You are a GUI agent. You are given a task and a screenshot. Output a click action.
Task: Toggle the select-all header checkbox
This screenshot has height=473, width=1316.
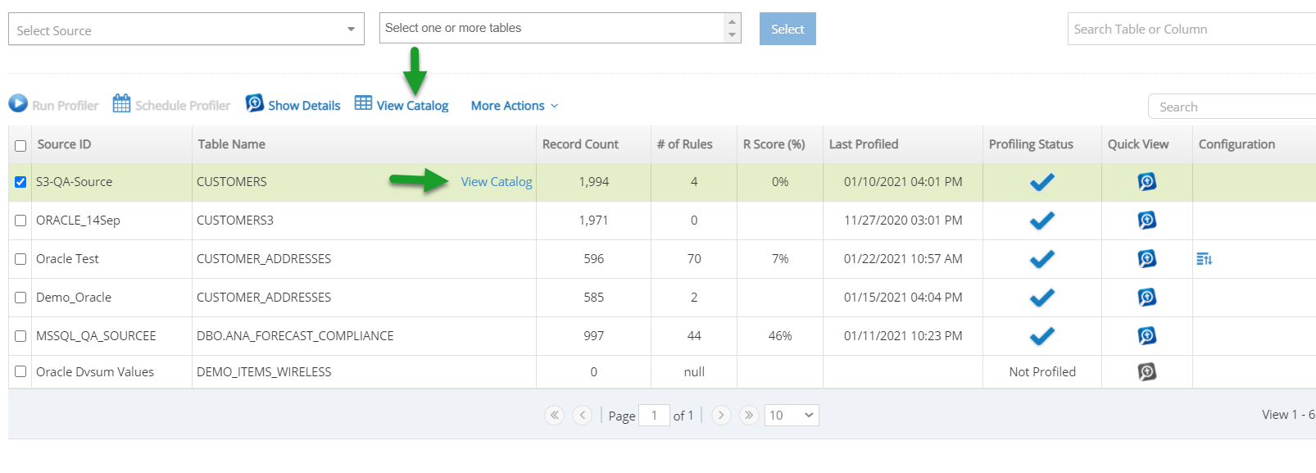[x=20, y=145]
